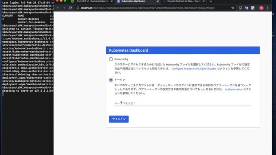Click the localhost URL address bar
276x155 pixels.
(x=147, y=8)
